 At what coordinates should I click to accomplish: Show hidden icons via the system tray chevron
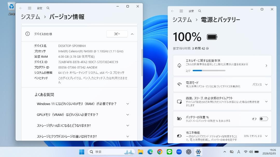(225, 152)
